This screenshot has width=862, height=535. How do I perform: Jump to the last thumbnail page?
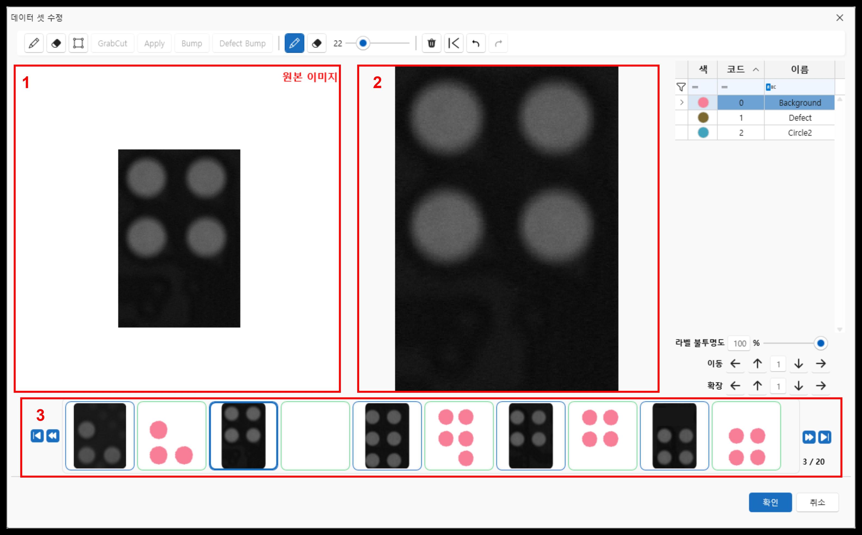(824, 437)
